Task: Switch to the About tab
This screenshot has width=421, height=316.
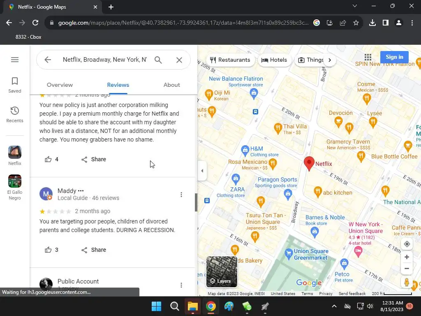Action: click(171, 85)
